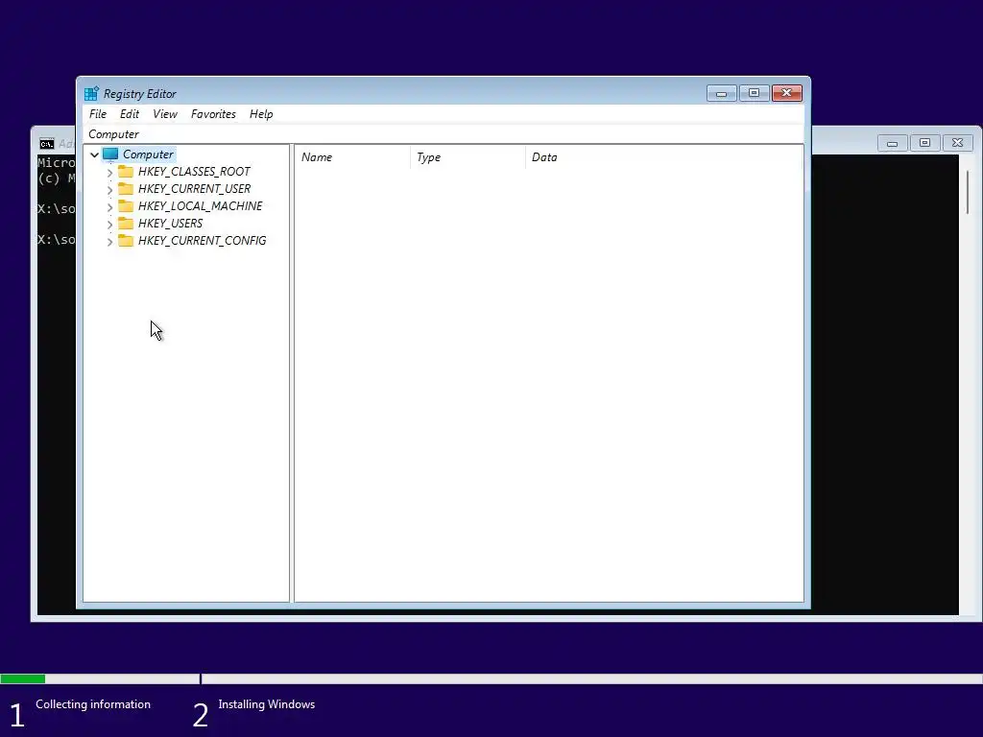This screenshot has height=737, width=983.
Task: Expand the HKEY_CURRENT_CONFIG key
Action: (109, 241)
